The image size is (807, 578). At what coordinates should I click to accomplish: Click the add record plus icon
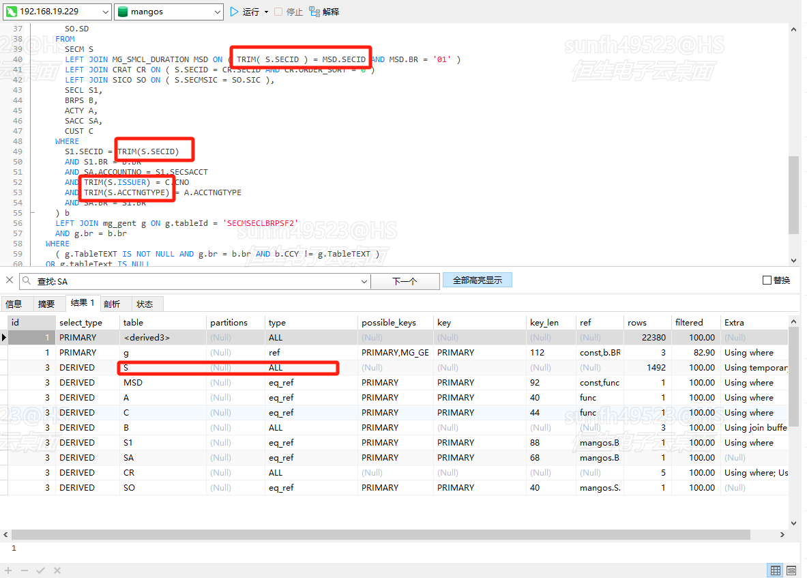(8, 570)
